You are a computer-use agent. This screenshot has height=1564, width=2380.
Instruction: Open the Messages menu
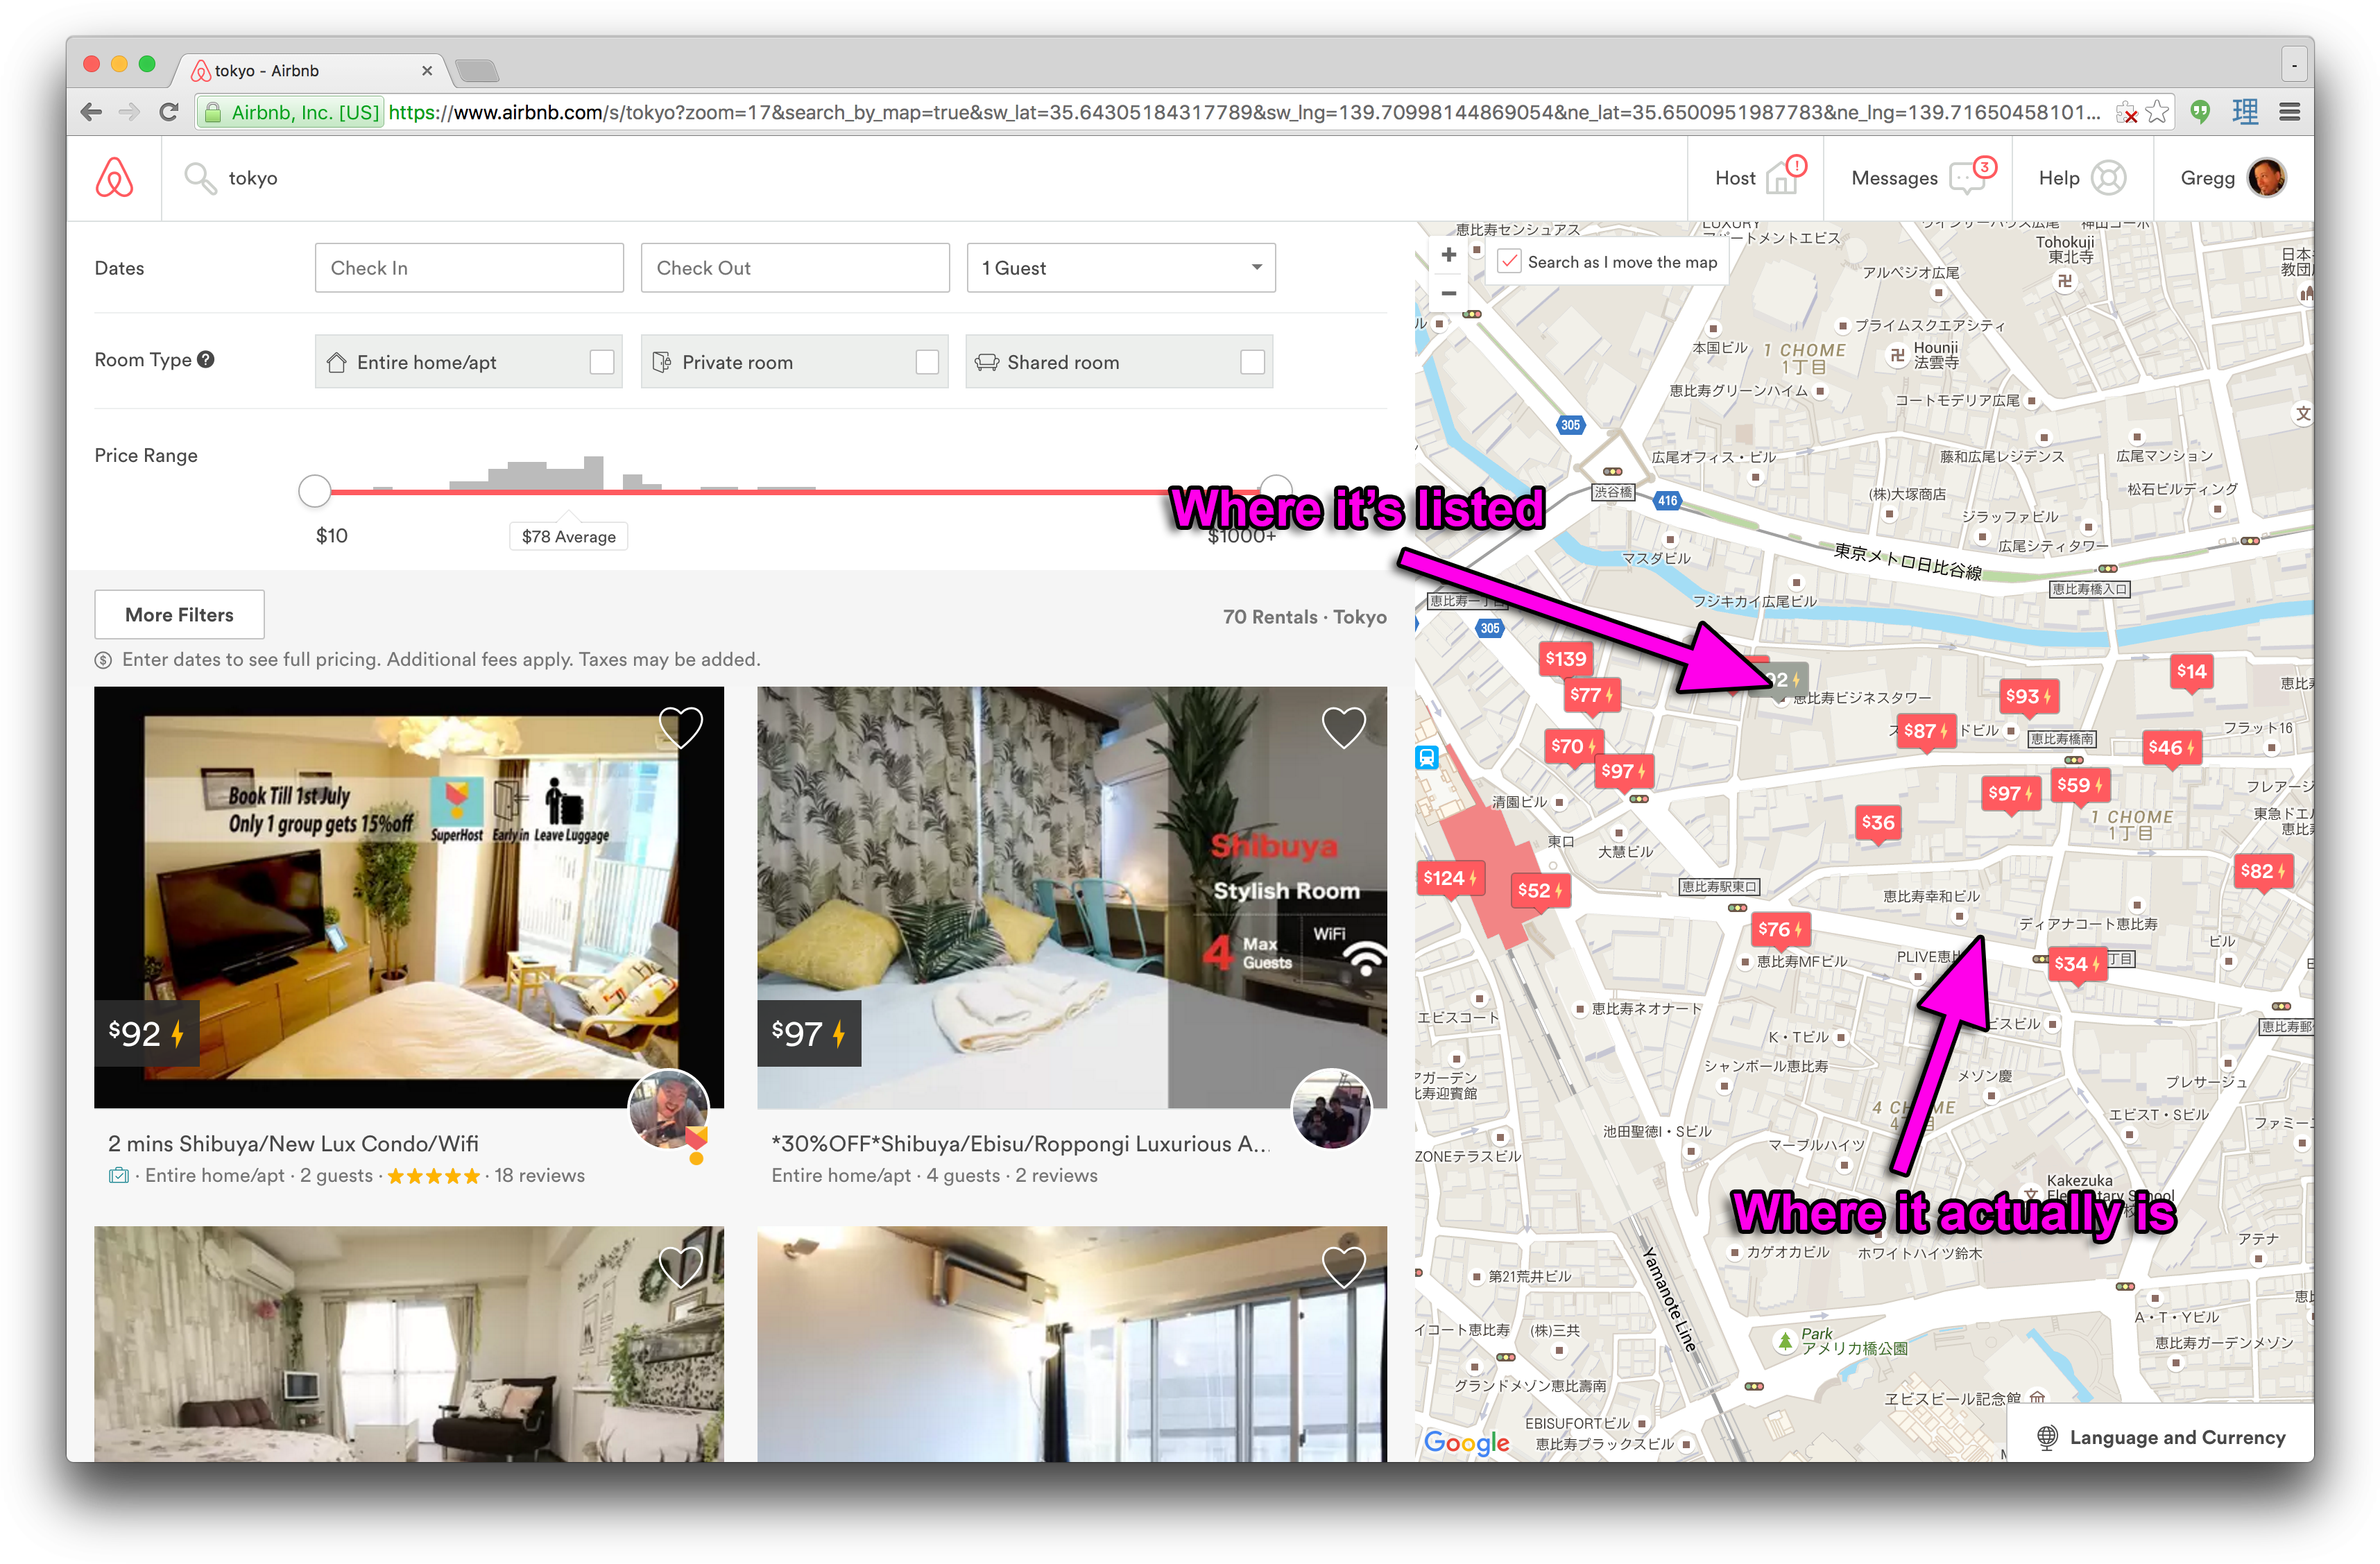point(1917,178)
